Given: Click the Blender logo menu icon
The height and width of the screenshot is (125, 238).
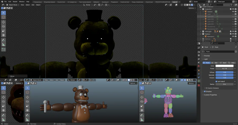Looking at the screenshot, I should coord(2,2).
